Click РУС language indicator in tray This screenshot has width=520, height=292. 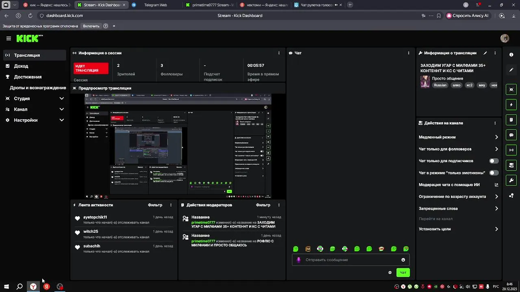pos(496,287)
